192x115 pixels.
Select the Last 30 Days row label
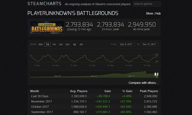(x=40, y=96)
